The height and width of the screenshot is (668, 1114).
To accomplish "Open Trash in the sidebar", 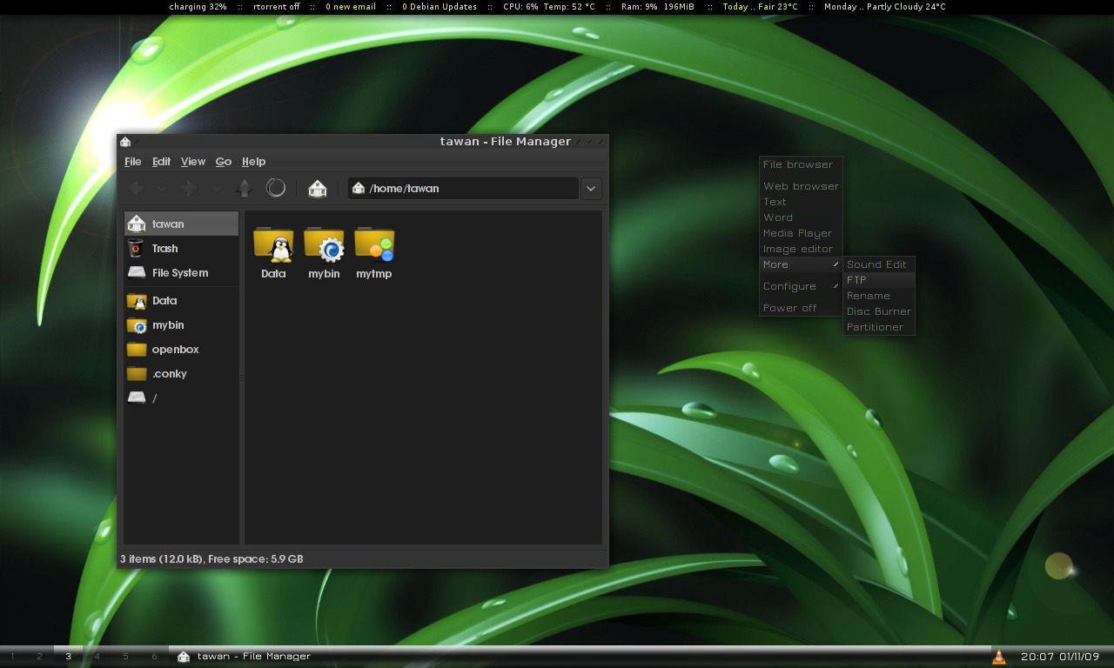I will coord(181,248).
